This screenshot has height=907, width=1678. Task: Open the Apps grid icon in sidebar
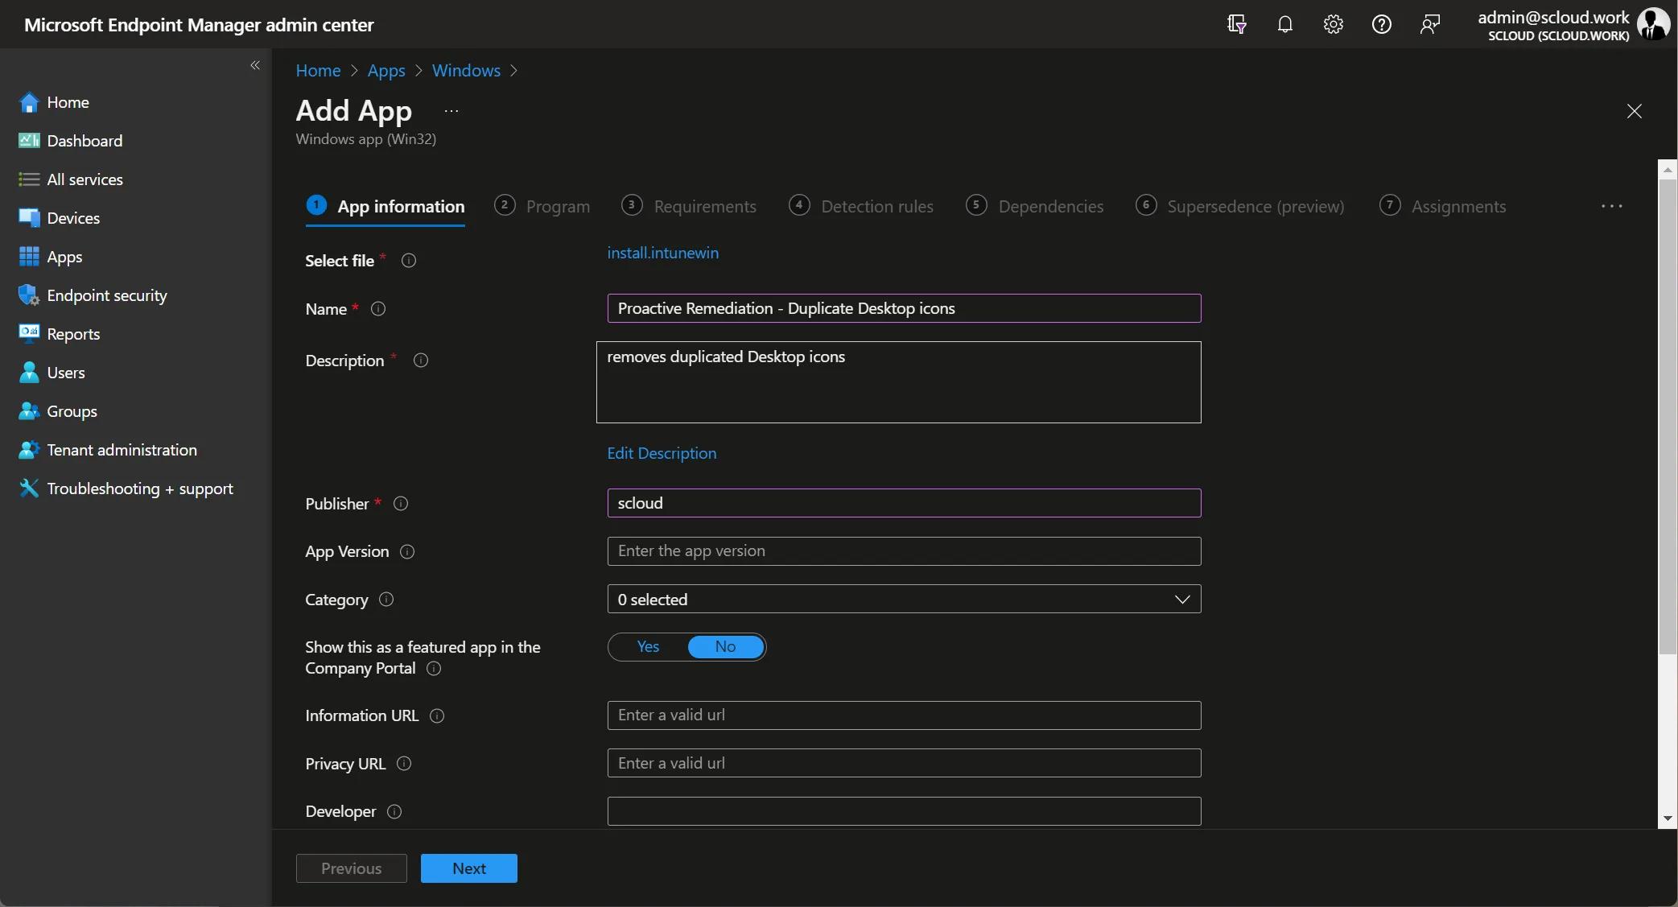point(29,257)
